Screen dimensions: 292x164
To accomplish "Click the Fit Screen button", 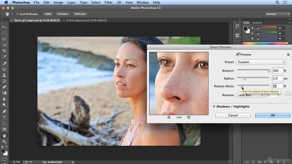I will coord(63,14).
